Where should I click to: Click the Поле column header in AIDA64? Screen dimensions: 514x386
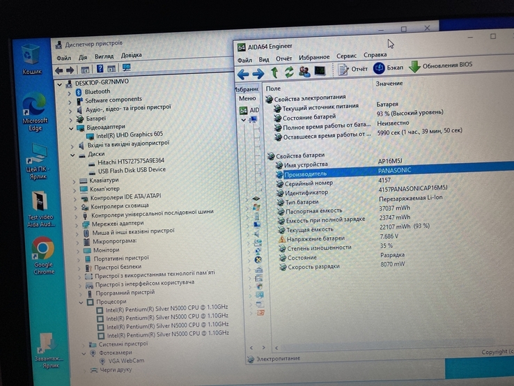tap(273, 88)
